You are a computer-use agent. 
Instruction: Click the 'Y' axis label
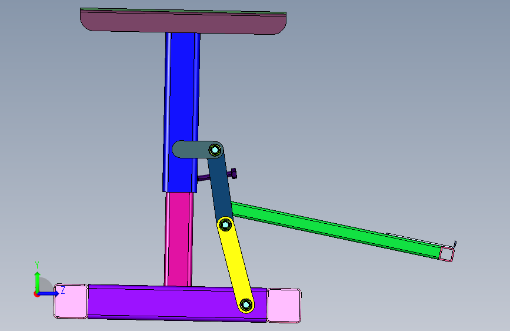coord(37,265)
